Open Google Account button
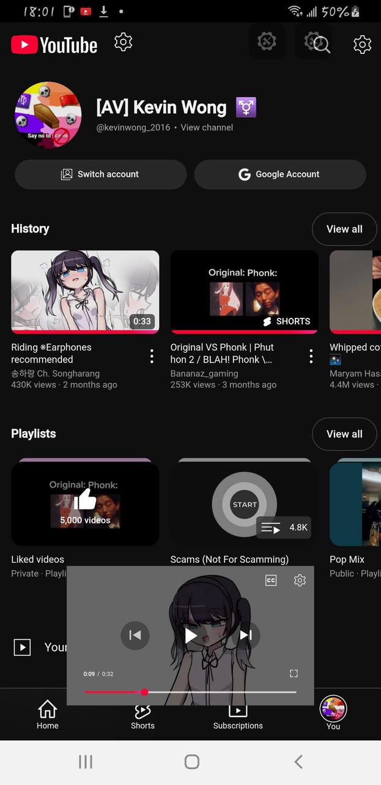 pyautogui.click(x=280, y=175)
